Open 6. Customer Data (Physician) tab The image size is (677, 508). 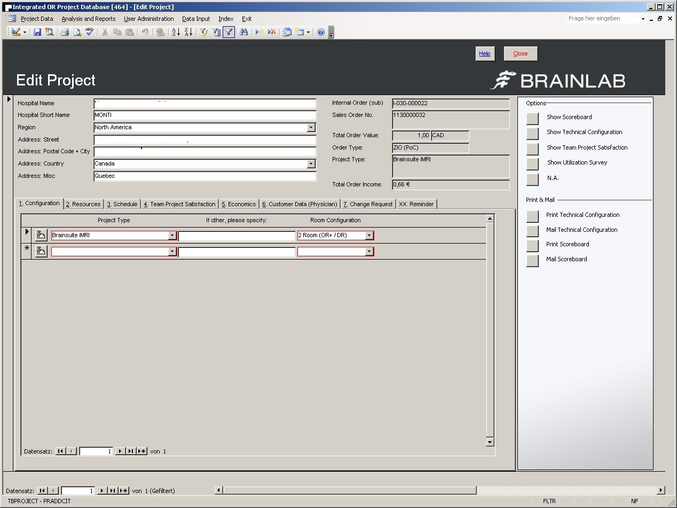pos(300,204)
